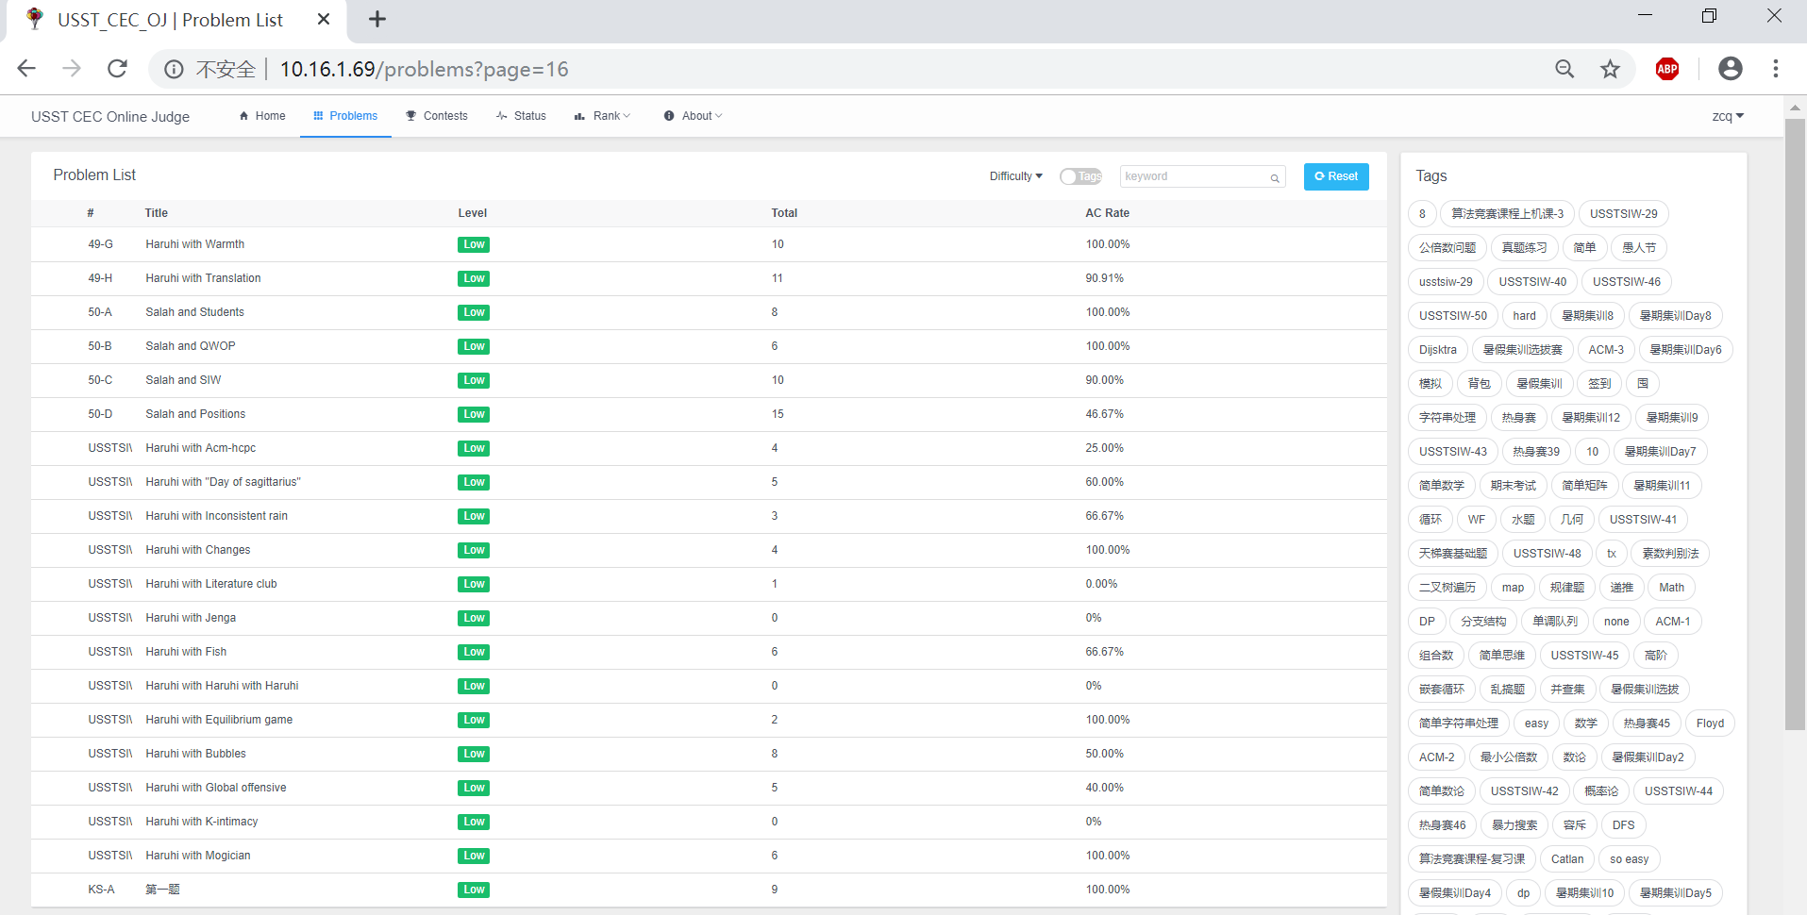Click the browser zoom magnifier icon
The height and width of the screenshot is (915, 1807).
click(x=1564, y=69)
